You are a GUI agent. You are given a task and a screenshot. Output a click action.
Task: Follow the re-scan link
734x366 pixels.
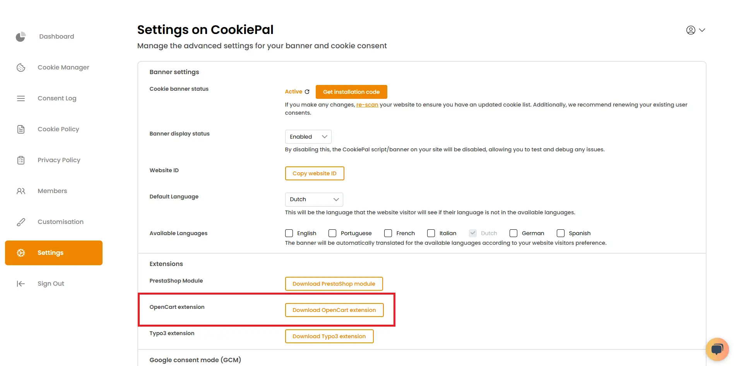[367, 104]
